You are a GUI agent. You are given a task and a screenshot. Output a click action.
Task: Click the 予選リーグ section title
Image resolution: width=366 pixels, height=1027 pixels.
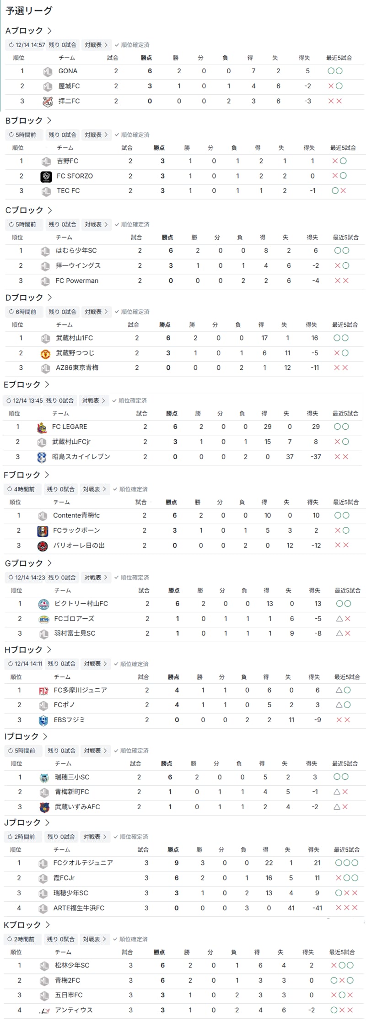click(x=29, y=11)
